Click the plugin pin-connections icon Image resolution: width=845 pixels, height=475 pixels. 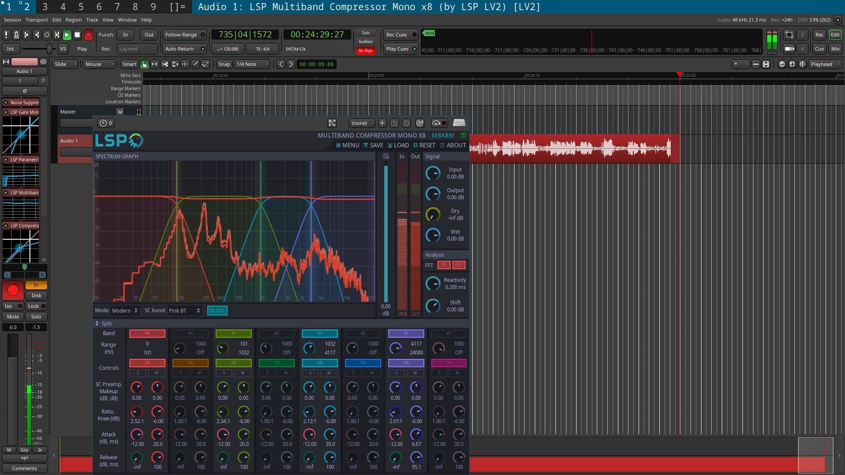332,123
